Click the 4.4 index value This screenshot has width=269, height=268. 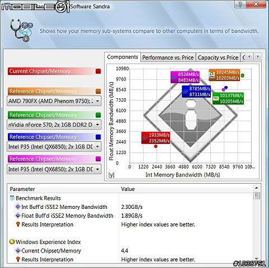(x=124, y=251)
